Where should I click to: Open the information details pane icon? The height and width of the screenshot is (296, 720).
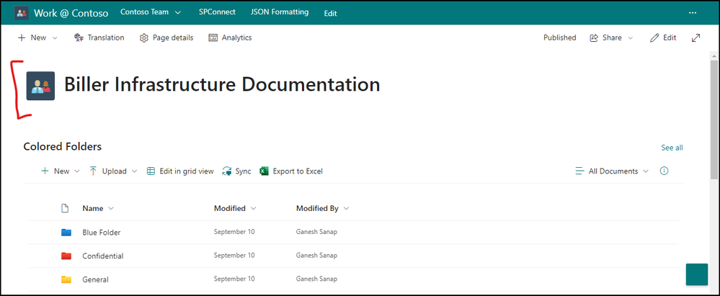tap(664, 171)
